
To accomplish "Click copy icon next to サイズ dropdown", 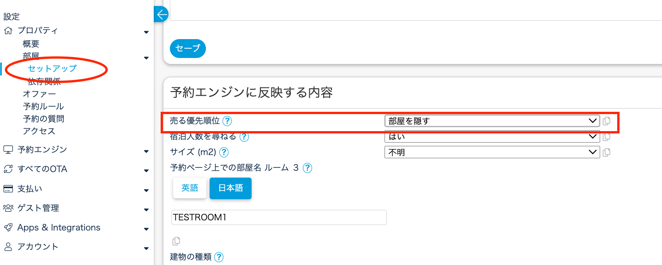I will 607,152.
